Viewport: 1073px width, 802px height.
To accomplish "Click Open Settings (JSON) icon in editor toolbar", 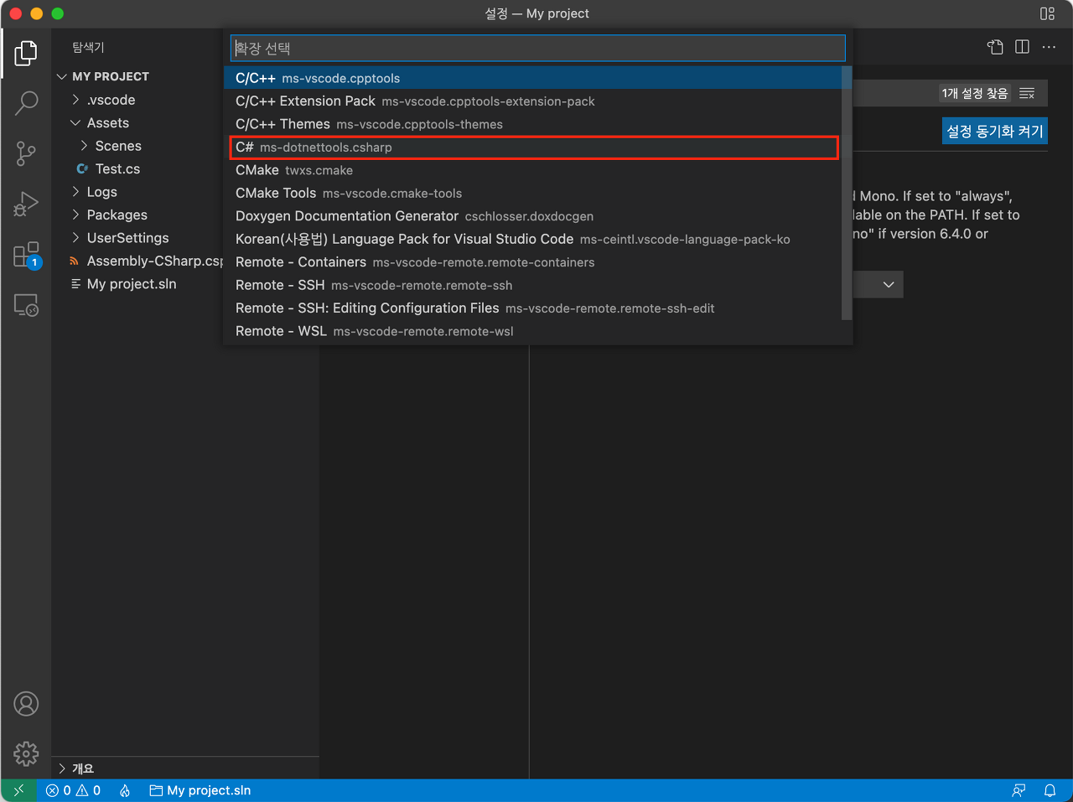I will [995, 47].
